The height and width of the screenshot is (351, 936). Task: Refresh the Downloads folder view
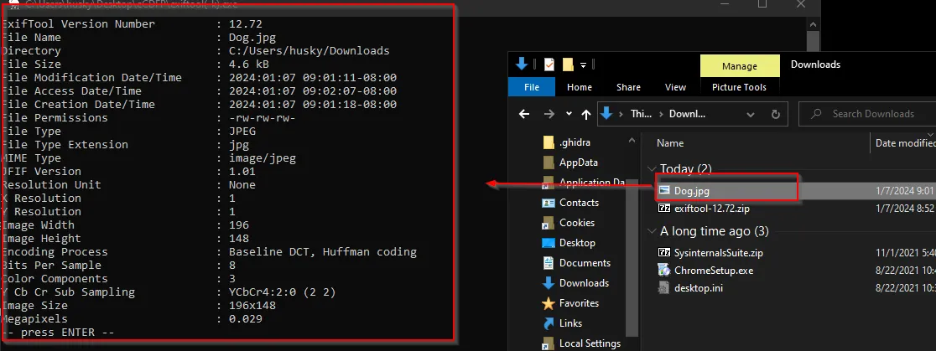[x=777, y=114]
